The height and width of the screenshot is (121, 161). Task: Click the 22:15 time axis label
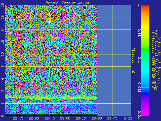click(x=18, y=118)
